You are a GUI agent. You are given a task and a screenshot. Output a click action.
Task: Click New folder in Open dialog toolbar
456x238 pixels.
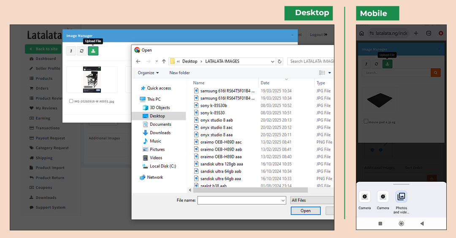point(179,73)
